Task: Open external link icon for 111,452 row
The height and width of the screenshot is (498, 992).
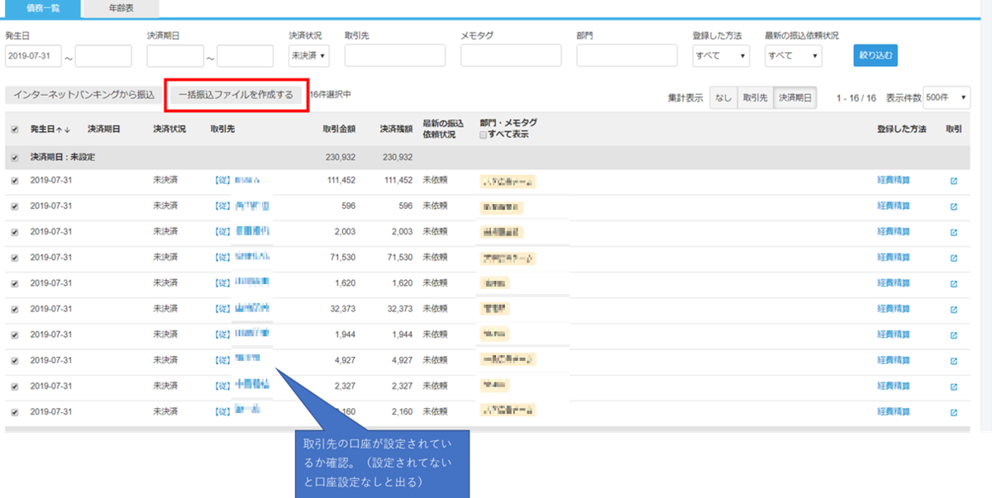Action: click(x=954, y=181)
